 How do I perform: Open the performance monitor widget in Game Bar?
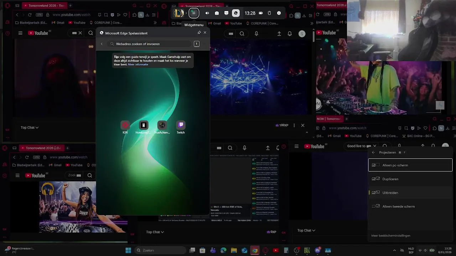(226, 13)
